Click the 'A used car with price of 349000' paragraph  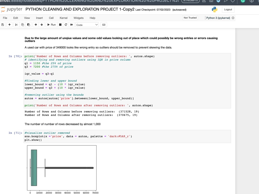tap(98, 48)
